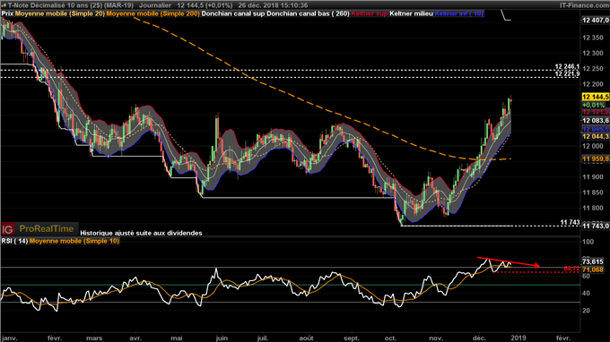Toggle Donchian canal sup indicator label
The height and width of the screenshot is (342, 610).
[x=233, y=13]
